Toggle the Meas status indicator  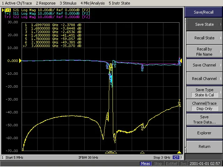click(146, 164)
